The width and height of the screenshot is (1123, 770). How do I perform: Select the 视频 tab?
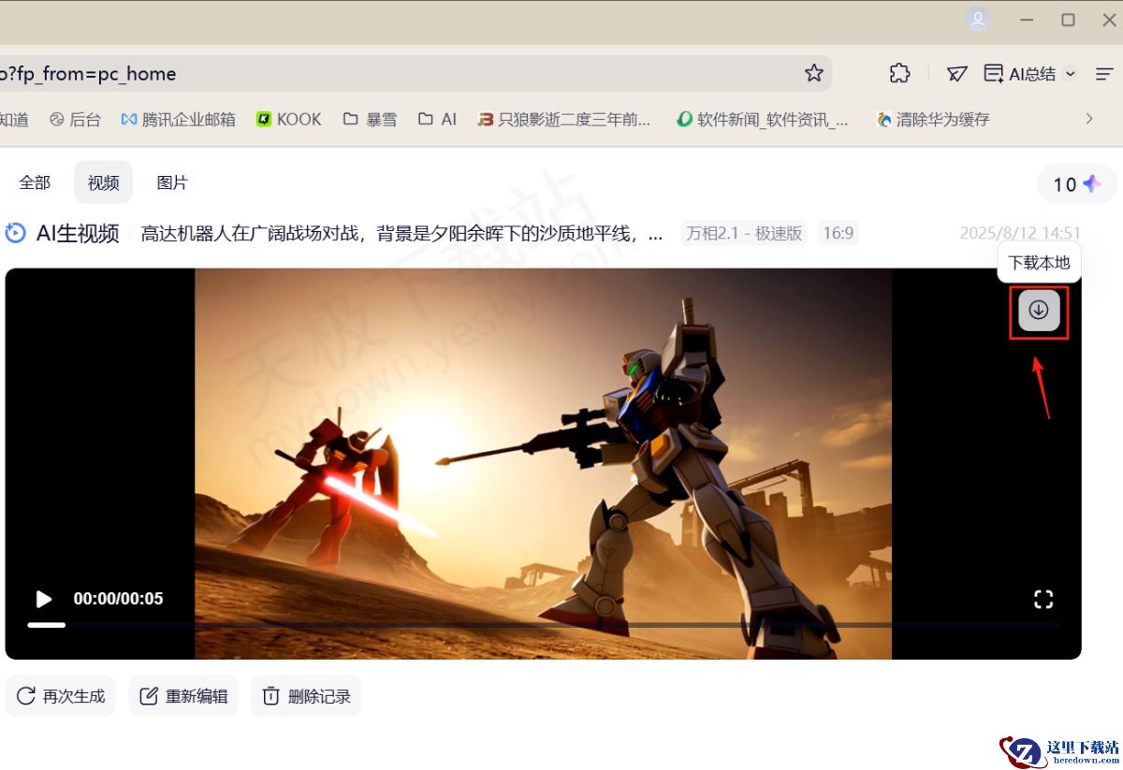tap(103, 182)
